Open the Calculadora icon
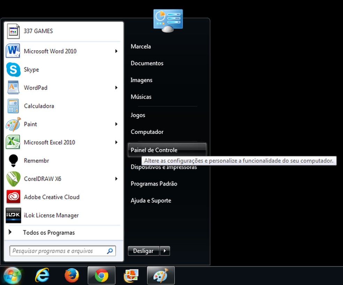Image resolution: width=343 pixels, height=285 pixels. coord(13,106)
